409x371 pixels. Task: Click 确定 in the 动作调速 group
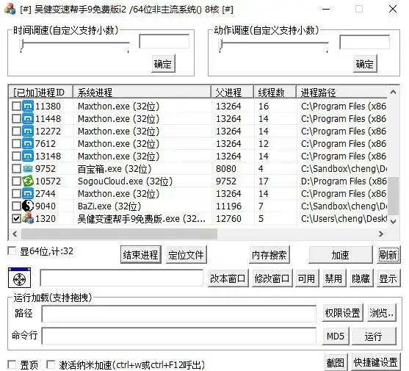pos(365,64)
